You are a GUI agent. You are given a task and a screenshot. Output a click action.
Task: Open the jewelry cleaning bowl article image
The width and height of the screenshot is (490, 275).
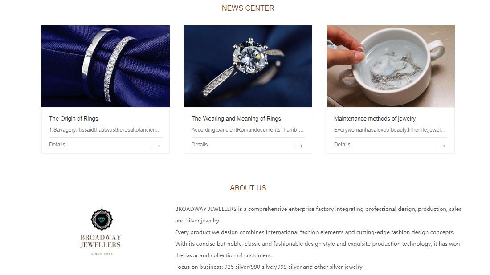pos(391,66)
